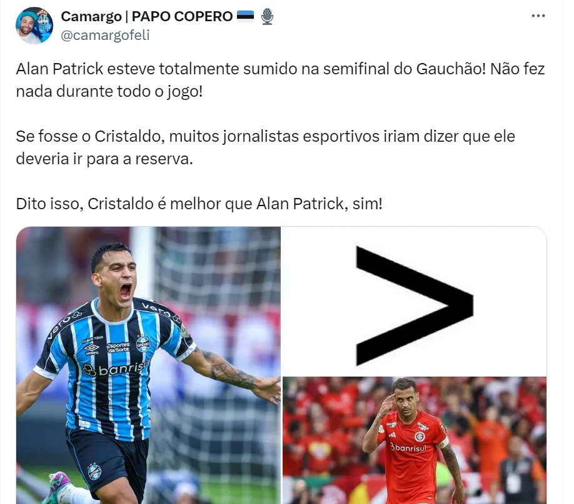The height and width of the screenshot is (504, 574).
Task: Click the paragraph starting 'Se fosse o Cristaldo'
Action: [x=265, y=147]
